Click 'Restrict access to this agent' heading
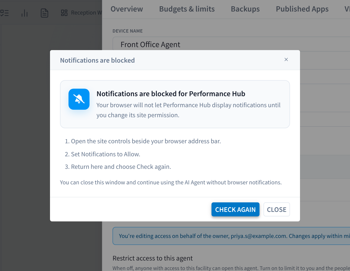This screenshot has width=350, height=271. 152,258
